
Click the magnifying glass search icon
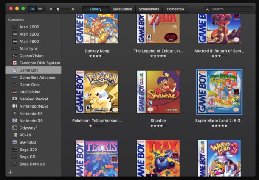pos(207,9)
